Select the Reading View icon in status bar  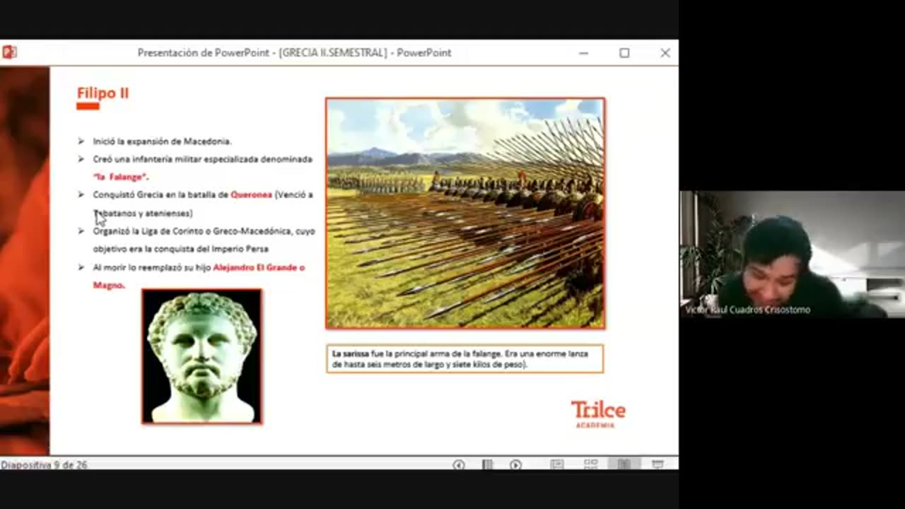tap(624, 464)
